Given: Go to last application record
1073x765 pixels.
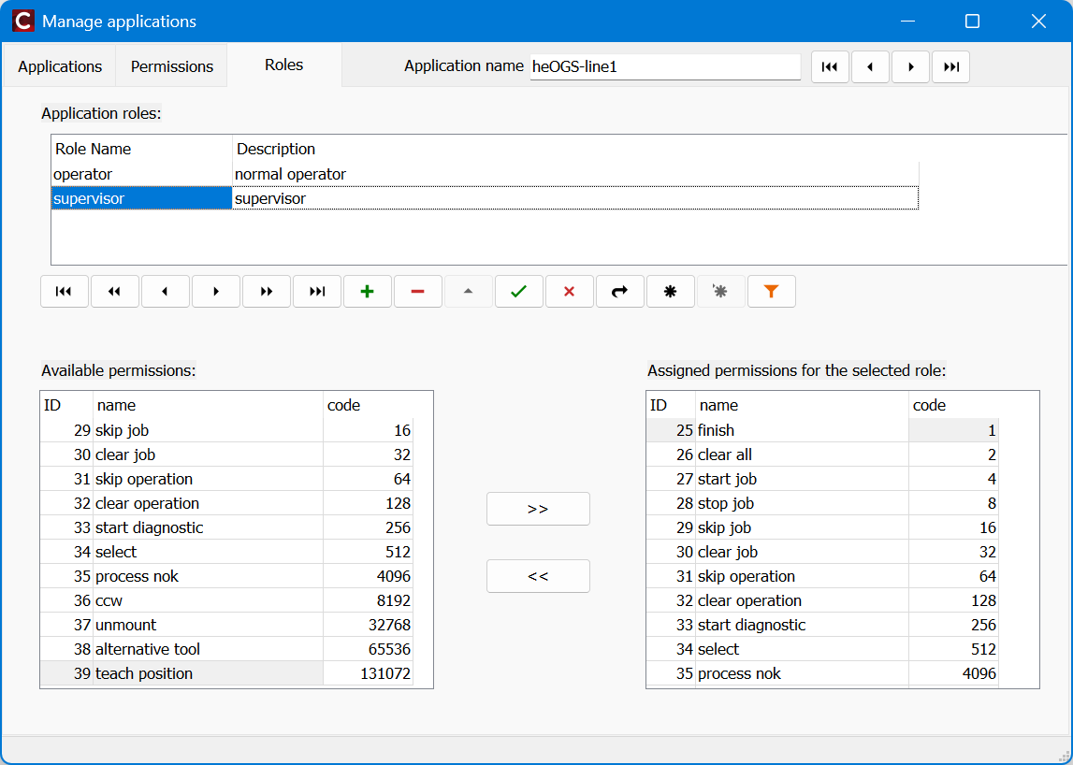Looking at the screenshot, I should [950, 67].
